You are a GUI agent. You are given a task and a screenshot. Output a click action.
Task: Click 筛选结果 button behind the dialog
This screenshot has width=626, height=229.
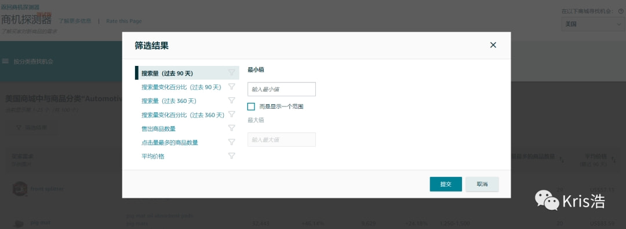coord(32,127)
